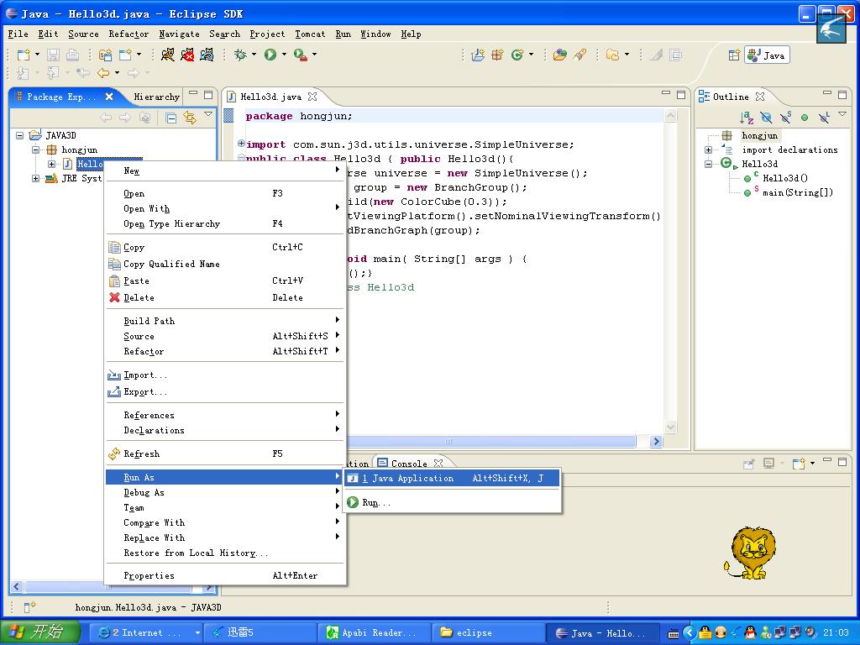
Task: Expand the import fold marker in editor
Action: pyautogui.click(x=241, y=144)
